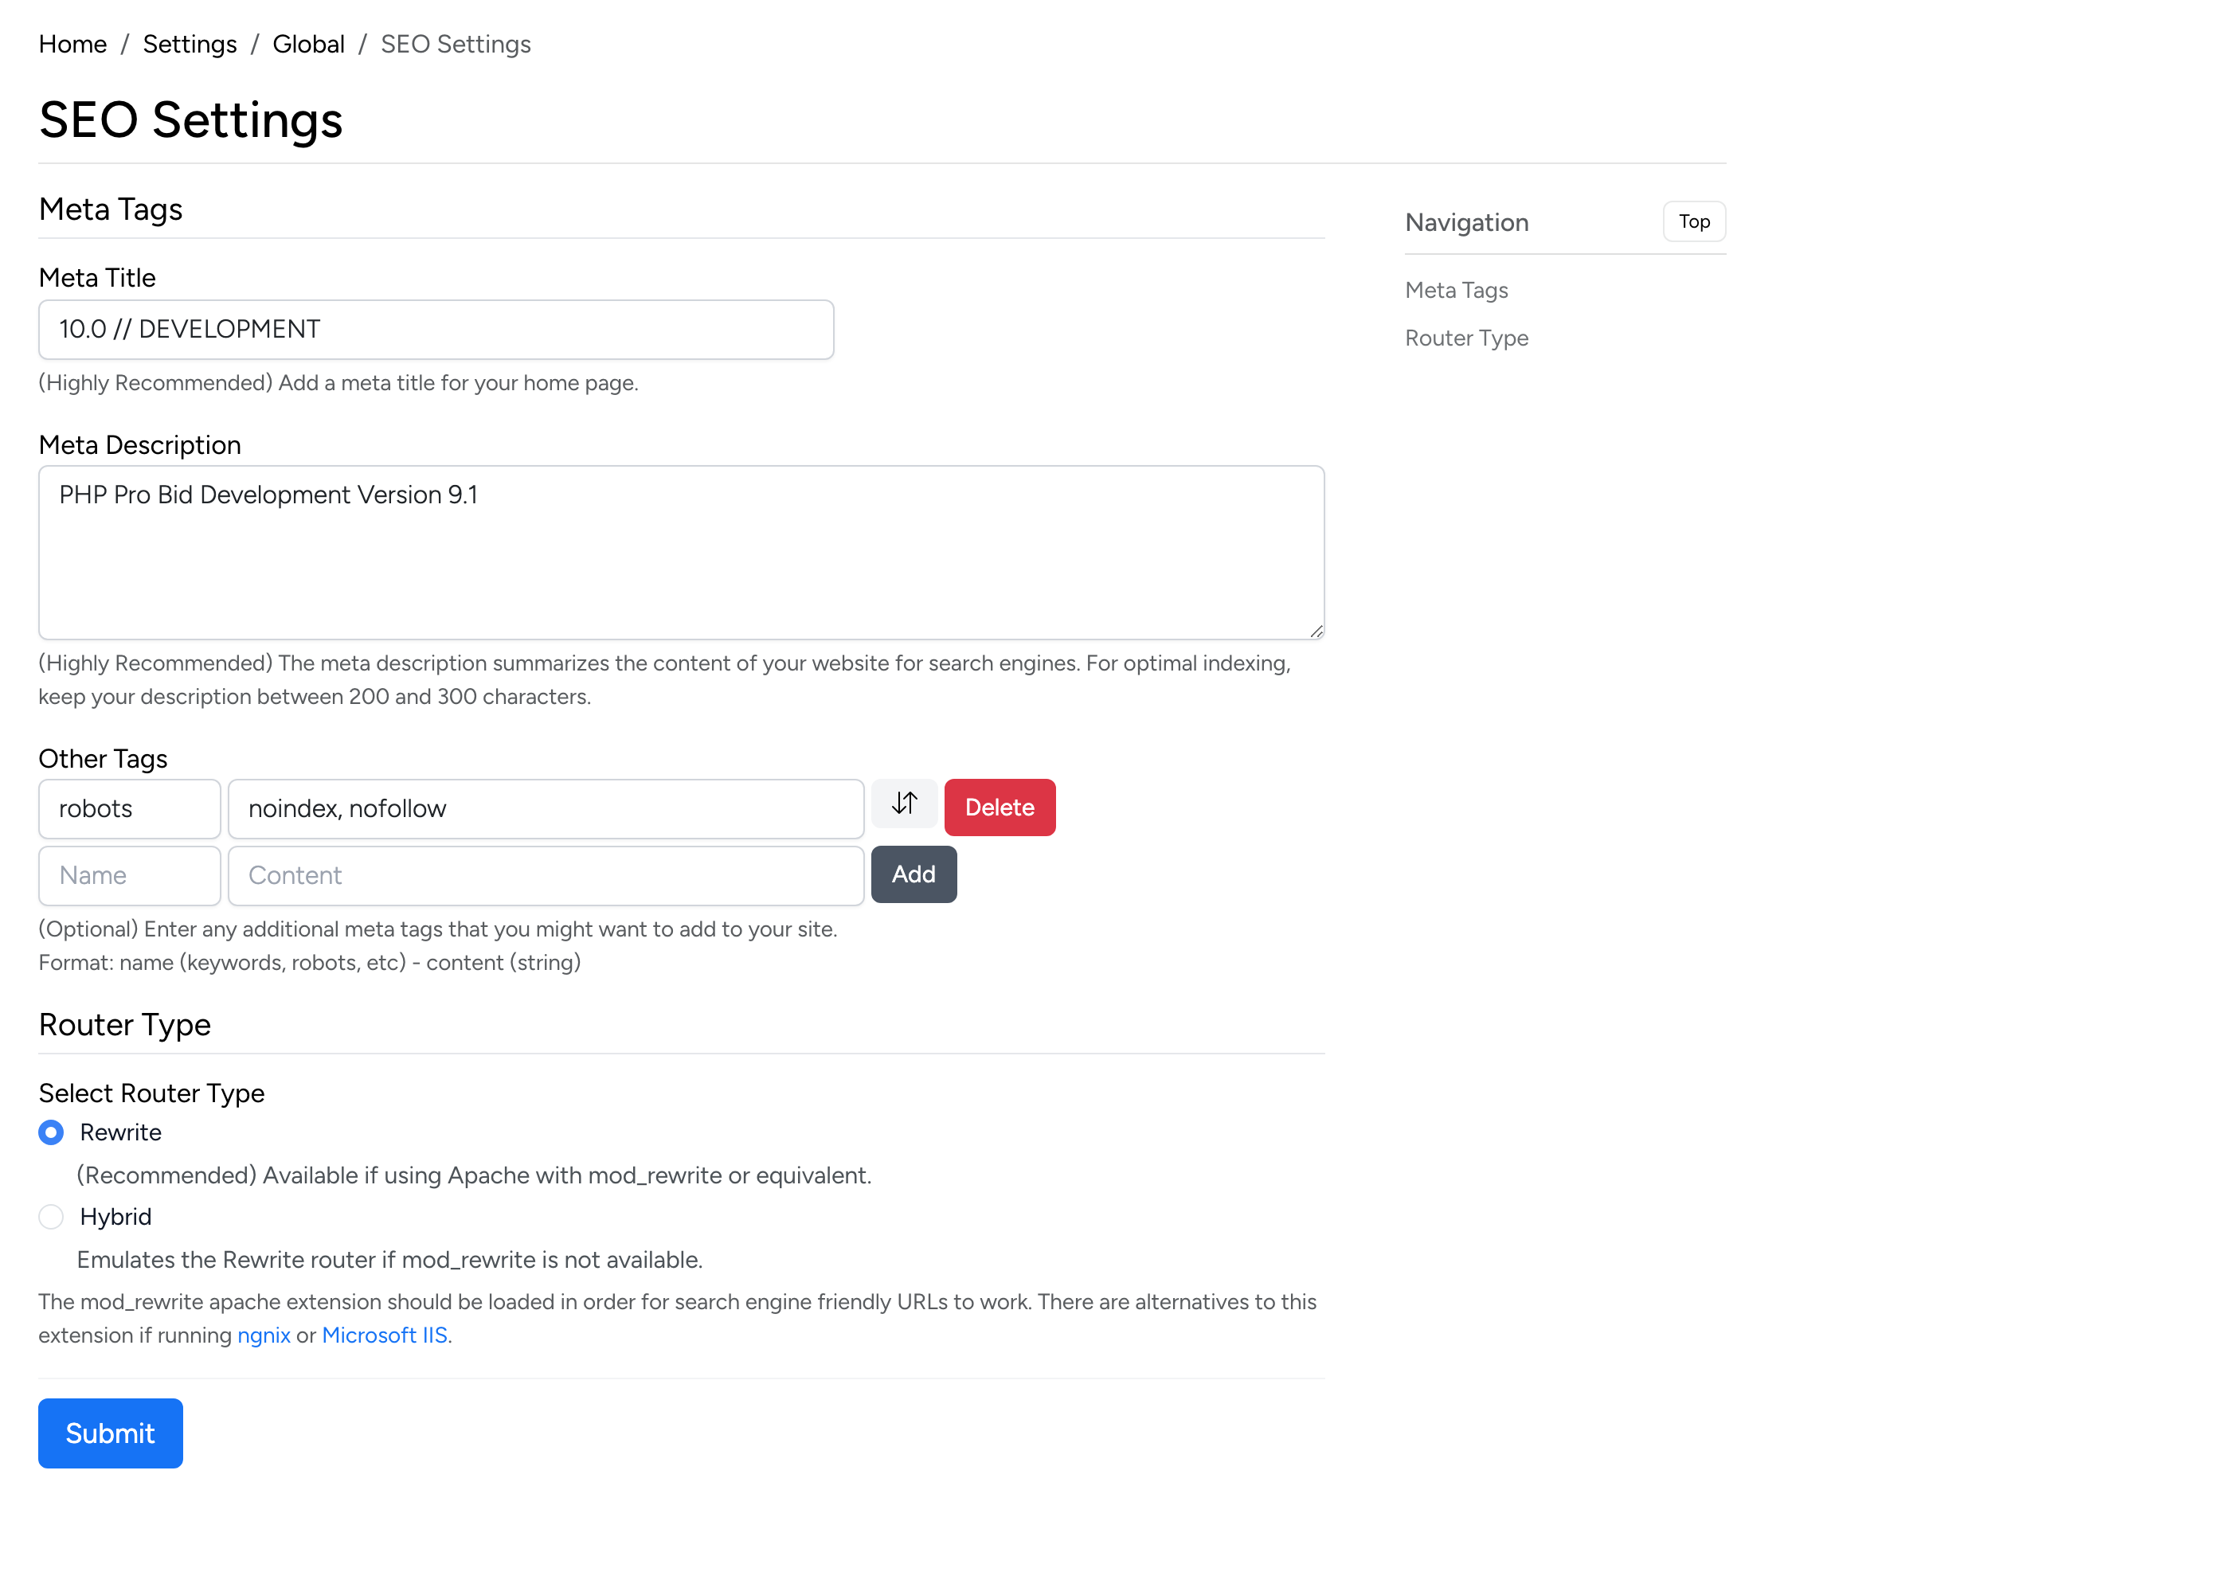Click the textarea resize handle corner

click(1316, 632)
